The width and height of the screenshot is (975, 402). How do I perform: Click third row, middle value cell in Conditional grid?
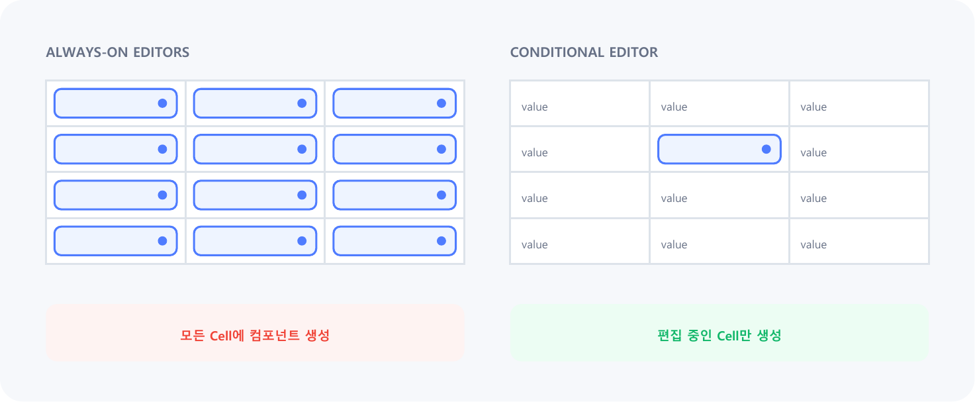720,195
